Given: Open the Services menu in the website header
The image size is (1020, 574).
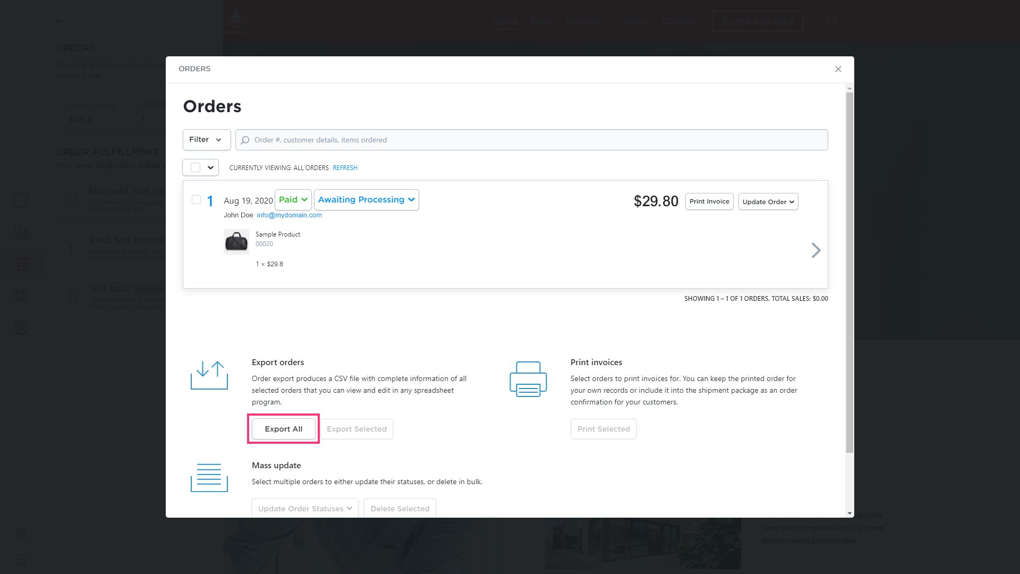Looking at the screenshot, I should (x=588, y=21).
